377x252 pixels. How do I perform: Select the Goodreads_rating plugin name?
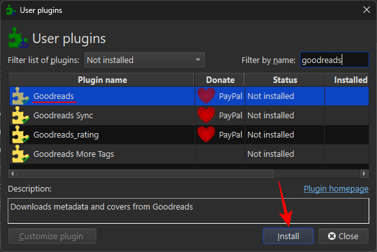click(66, 135)
